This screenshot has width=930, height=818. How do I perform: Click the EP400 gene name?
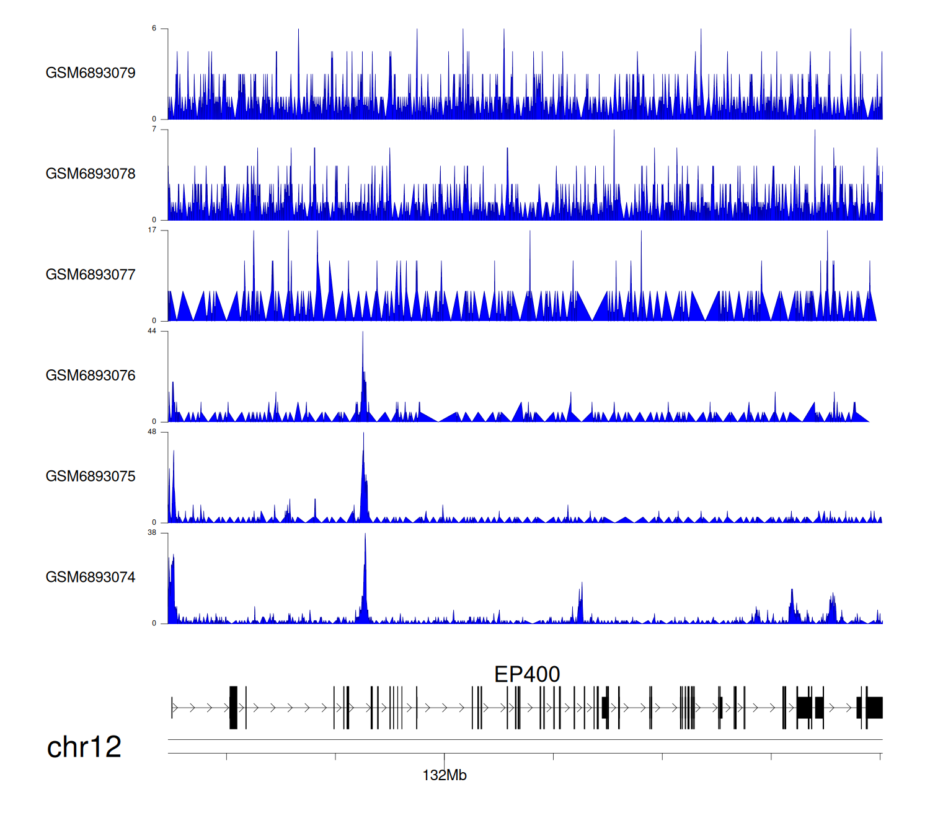527,674
